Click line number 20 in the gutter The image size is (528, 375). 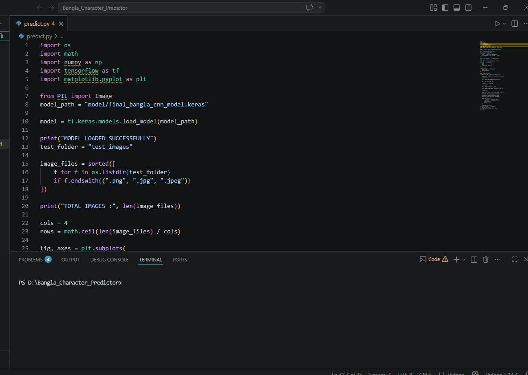(x=25, y=206)
